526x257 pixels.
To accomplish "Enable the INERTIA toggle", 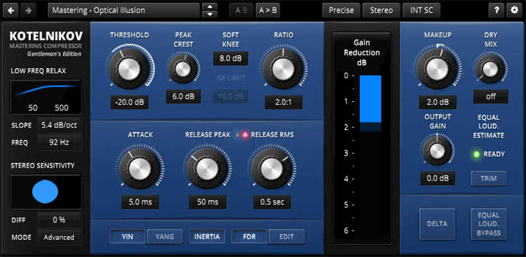I will tap(207, 236).
